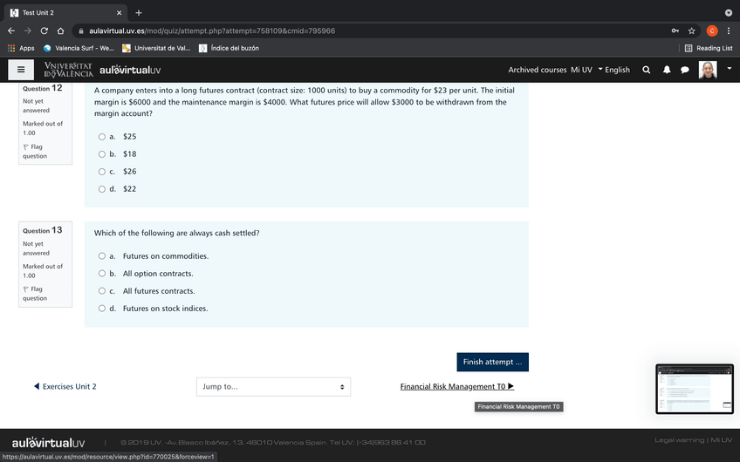This screenshot has width=740, height=462.
Task: Select All option contracts option
Action: coord(102,274)
